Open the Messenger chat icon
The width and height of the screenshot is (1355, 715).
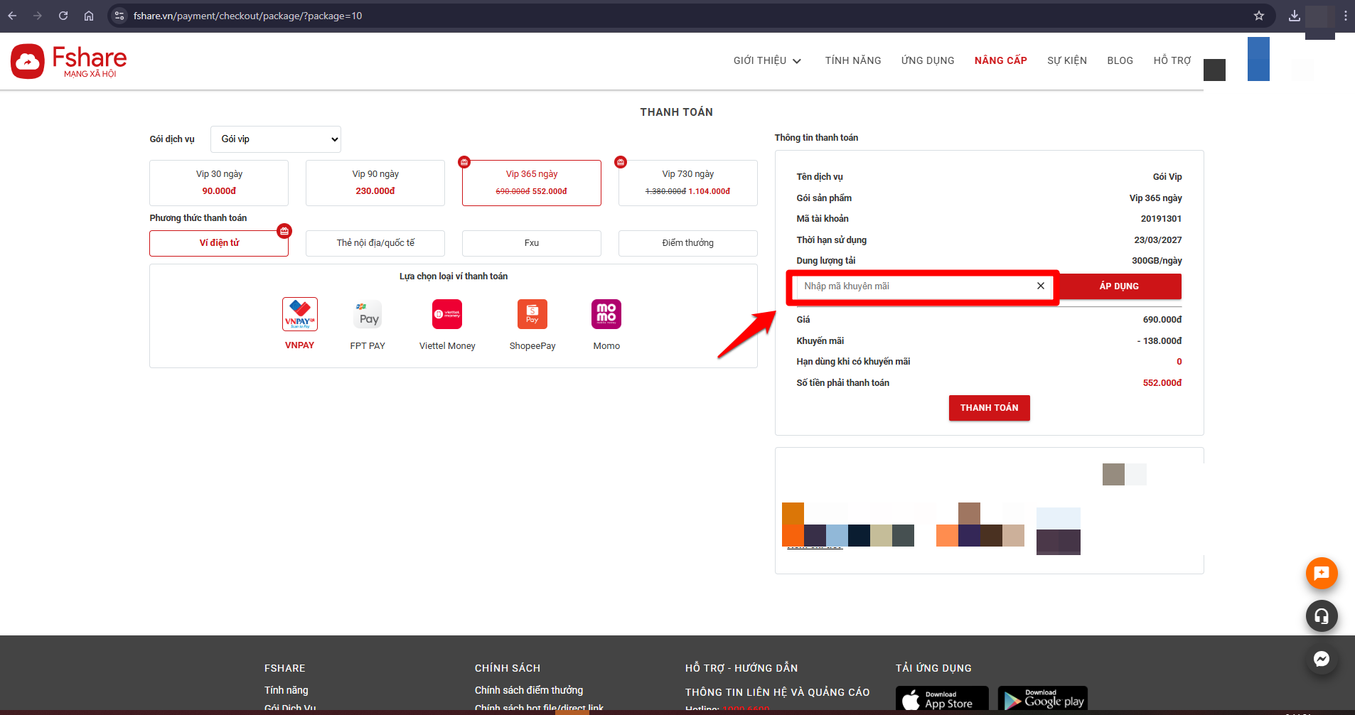[1322, 659]
